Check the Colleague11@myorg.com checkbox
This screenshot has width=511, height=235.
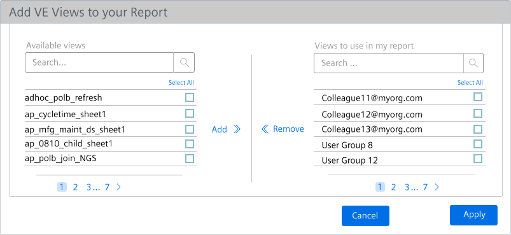478,97
